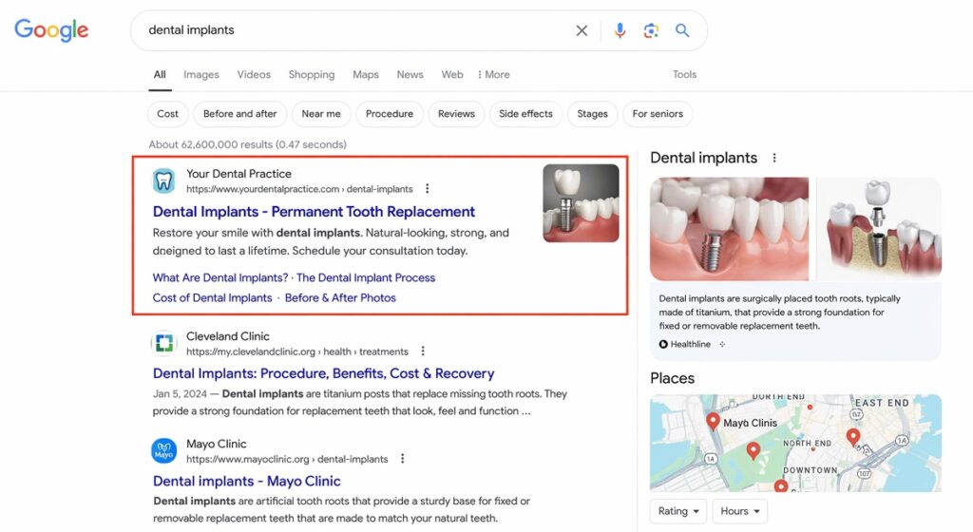Open the implant thumbnail in the first result

(x=581, y=202)
